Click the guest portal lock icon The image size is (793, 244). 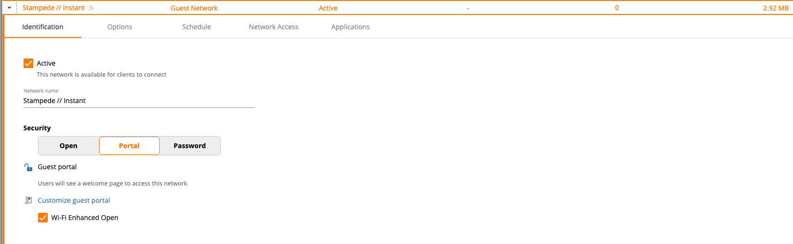pos(28,167)
